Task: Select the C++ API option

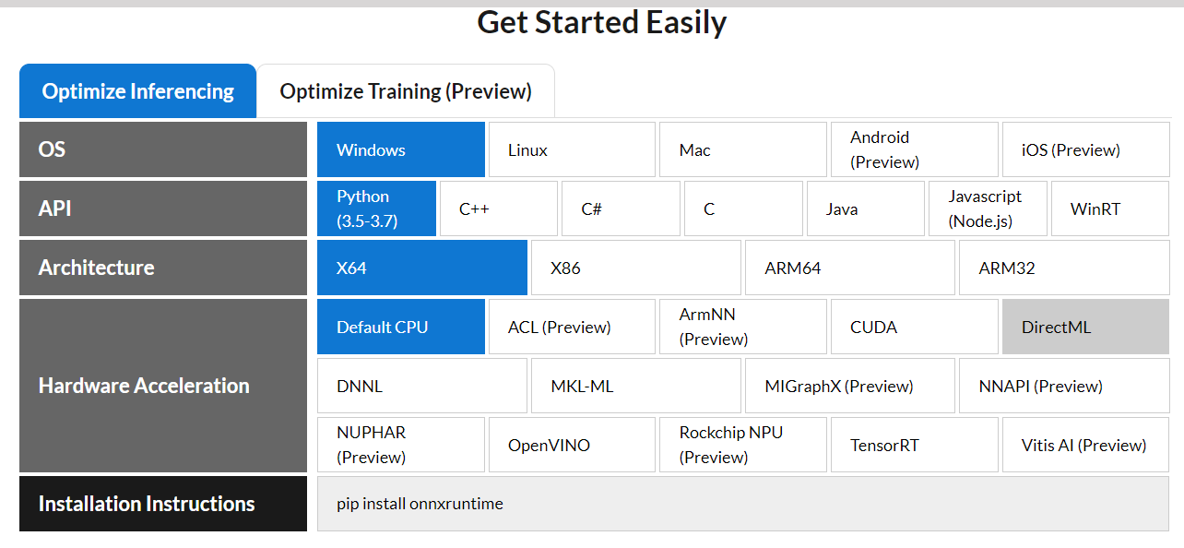Action: tap(498, 208)
